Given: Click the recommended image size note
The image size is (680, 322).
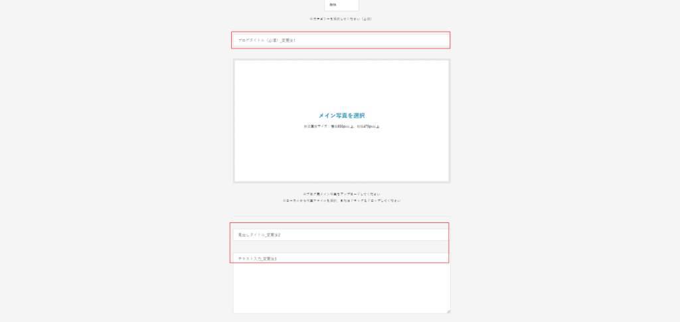Looking at the screenshot, I should pos(341,126).
